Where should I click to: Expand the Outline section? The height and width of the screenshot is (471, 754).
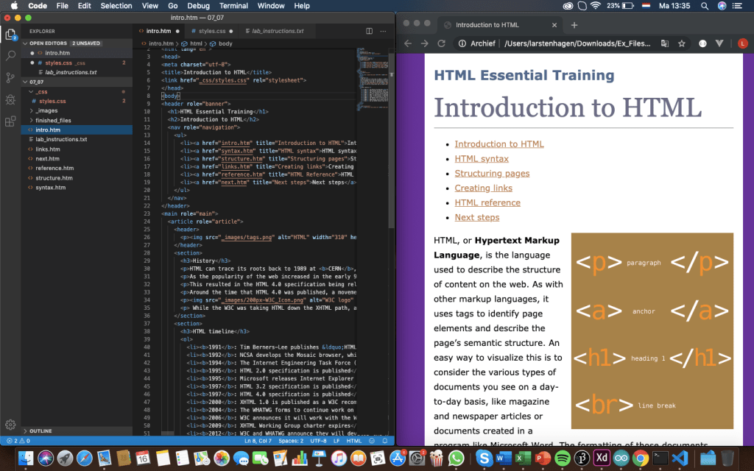[x=40, y=431]
